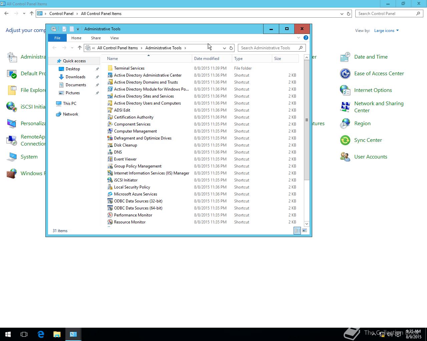Screen dimensions: 427x341
Task: Open Customize Quick Access Toolbar dropdown
Action: (x=78, y=29)
